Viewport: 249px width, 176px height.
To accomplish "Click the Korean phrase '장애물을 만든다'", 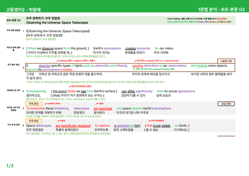I will coord(135,53).
